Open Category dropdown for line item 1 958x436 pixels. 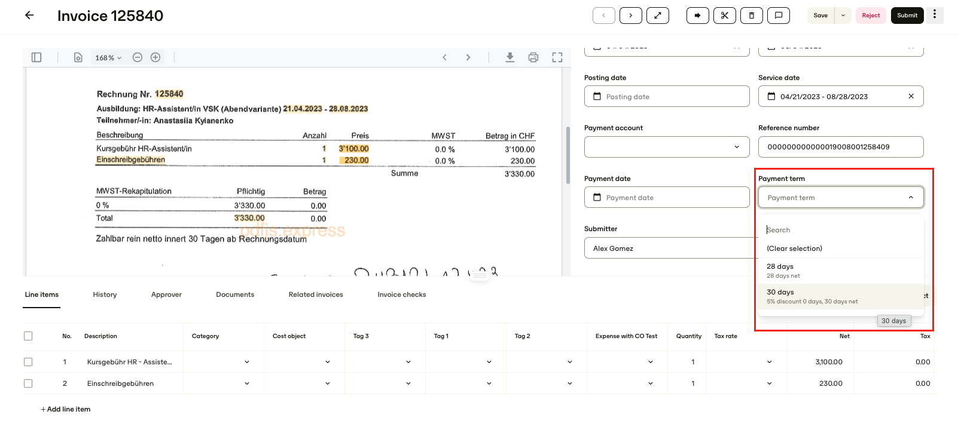coord(223,362)
